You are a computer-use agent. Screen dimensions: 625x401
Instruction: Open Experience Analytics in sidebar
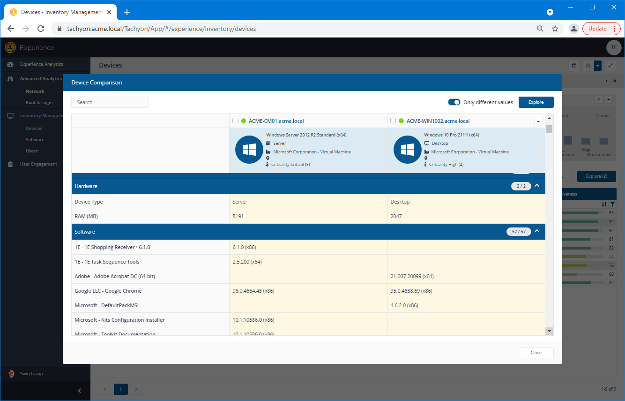pos(41,64)
